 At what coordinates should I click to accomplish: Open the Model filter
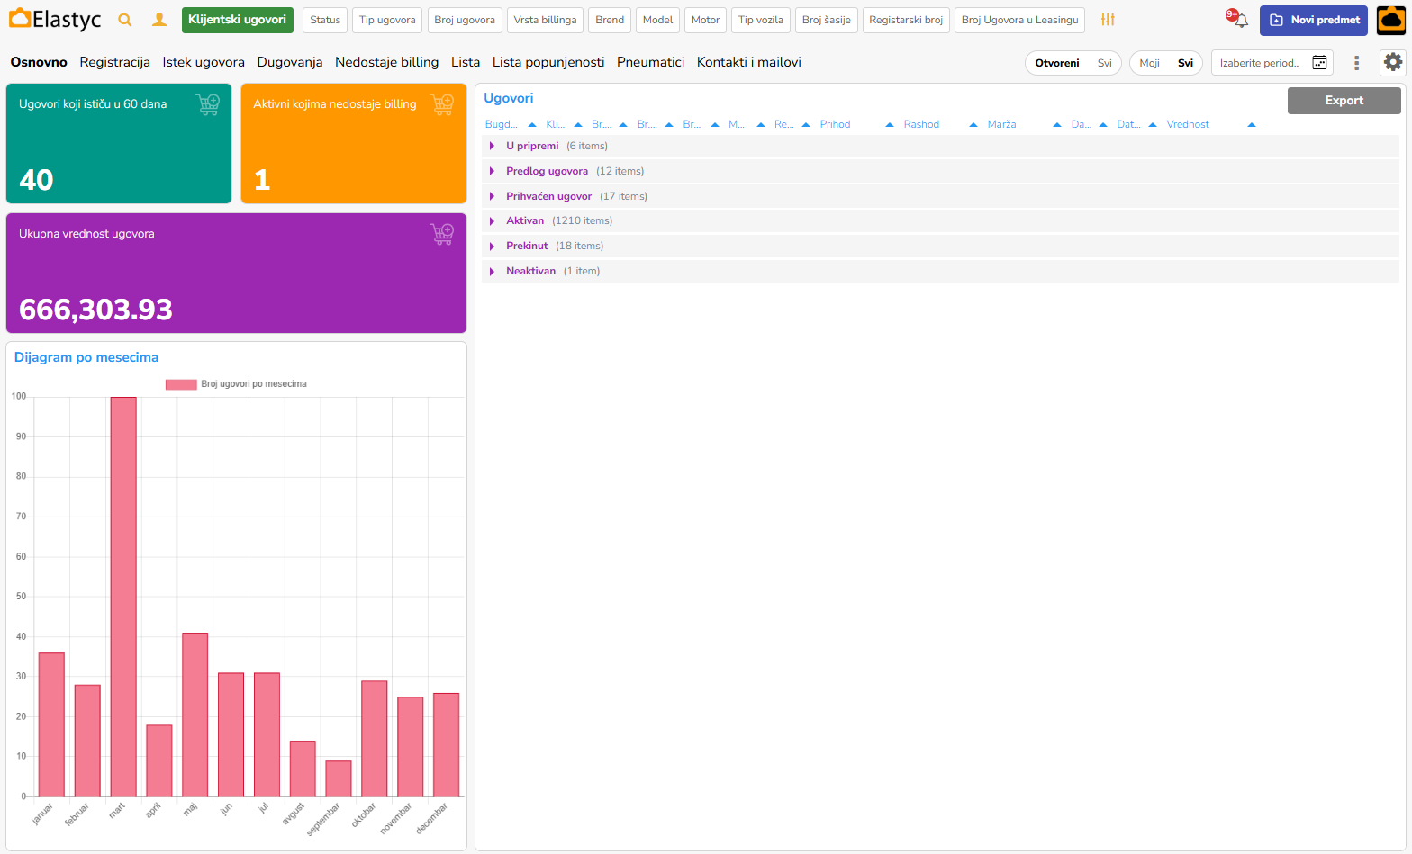click(x=657, y=20)
